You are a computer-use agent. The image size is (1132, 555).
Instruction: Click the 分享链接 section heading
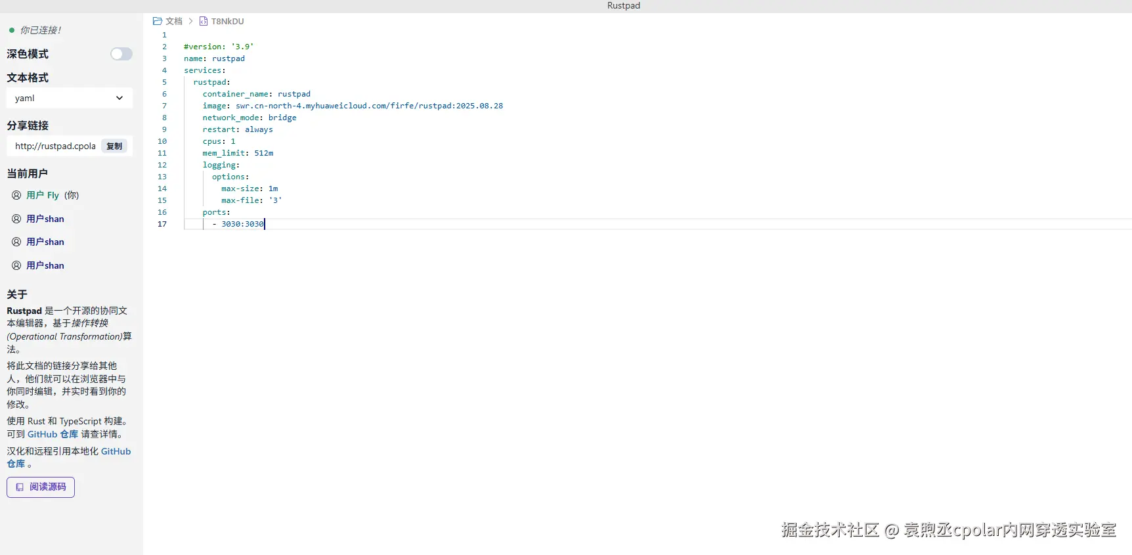click(28, 125)
